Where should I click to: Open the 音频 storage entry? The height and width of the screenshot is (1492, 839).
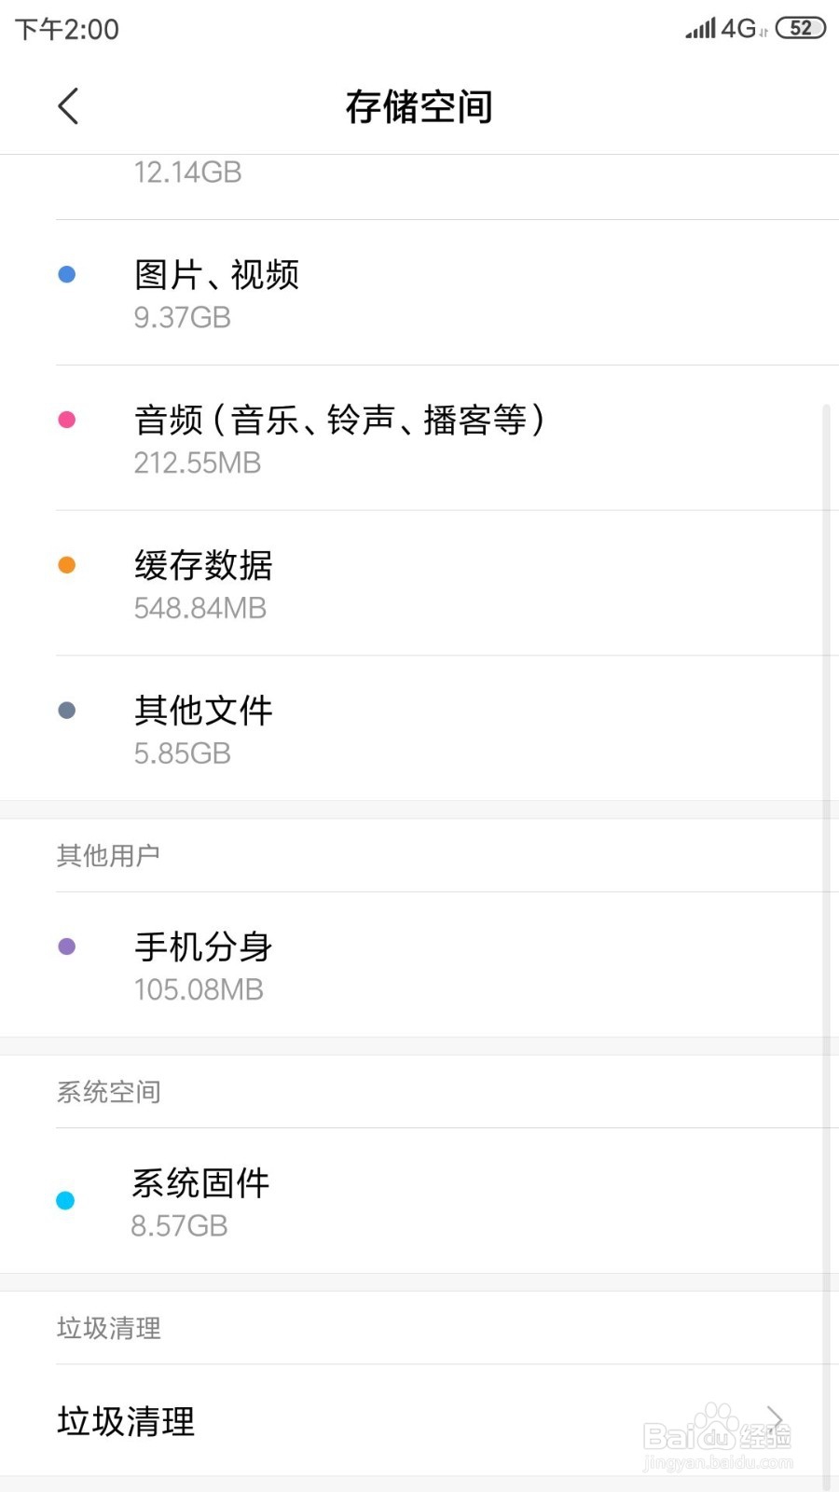pyautogui.click(x=419, y=438)
